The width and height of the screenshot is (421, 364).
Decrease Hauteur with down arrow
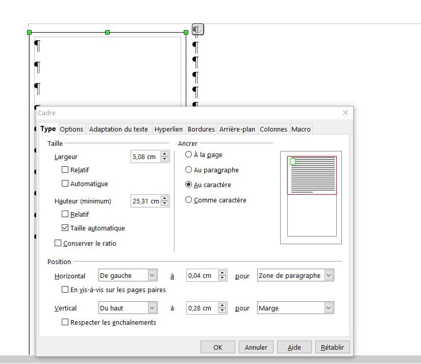[165, 203]
